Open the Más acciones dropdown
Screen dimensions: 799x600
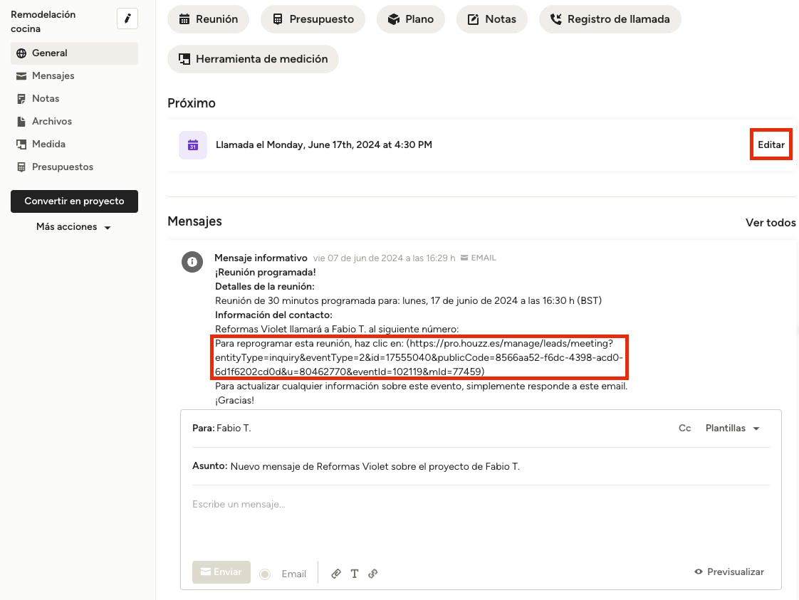click(74, 227)
